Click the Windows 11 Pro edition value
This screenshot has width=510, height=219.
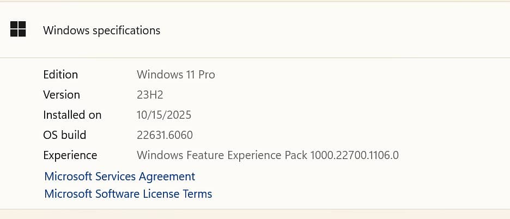[x=175, y=75]
